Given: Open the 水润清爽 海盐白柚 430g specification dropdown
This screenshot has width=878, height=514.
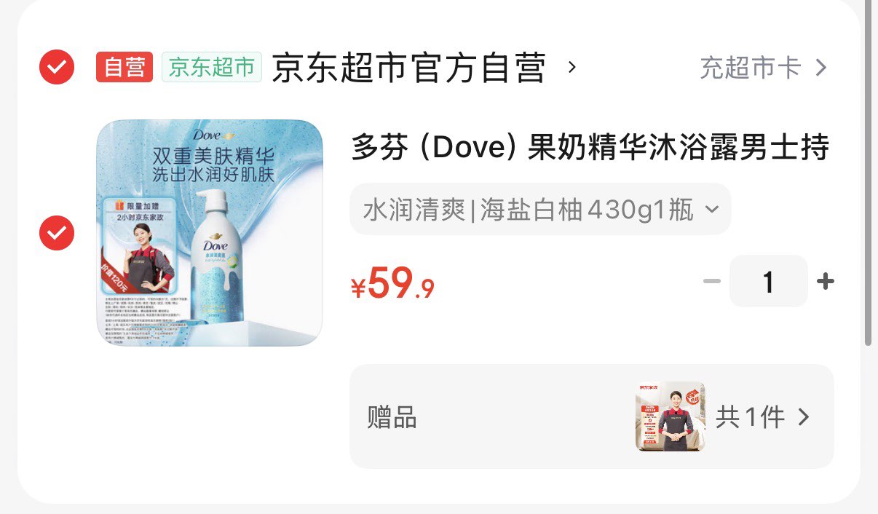Looking at the screenshot, I should (540, 210).
